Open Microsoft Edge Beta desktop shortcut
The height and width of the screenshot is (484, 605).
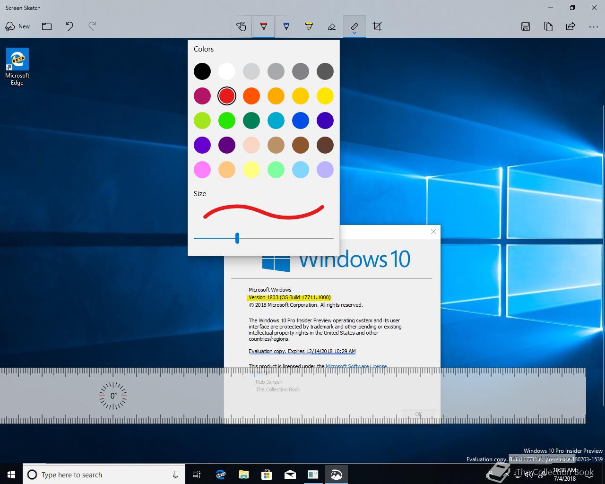click(x=17, y=67)
